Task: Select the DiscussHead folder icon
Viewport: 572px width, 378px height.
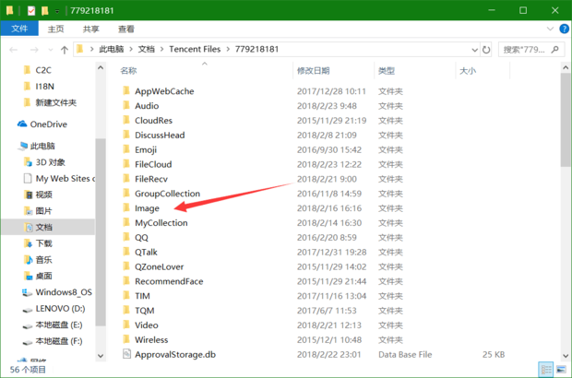Action: pos(126,135)
